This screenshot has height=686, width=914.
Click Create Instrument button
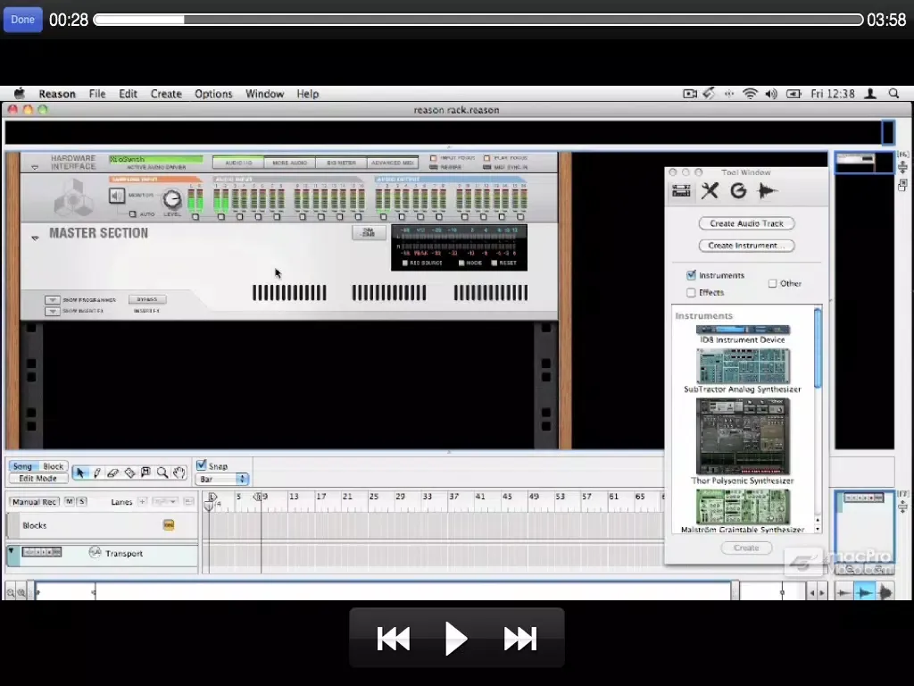[x=746, y=246]
